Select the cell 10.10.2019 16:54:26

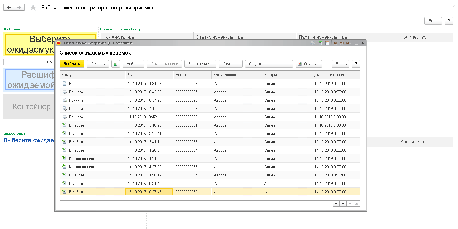149,100
